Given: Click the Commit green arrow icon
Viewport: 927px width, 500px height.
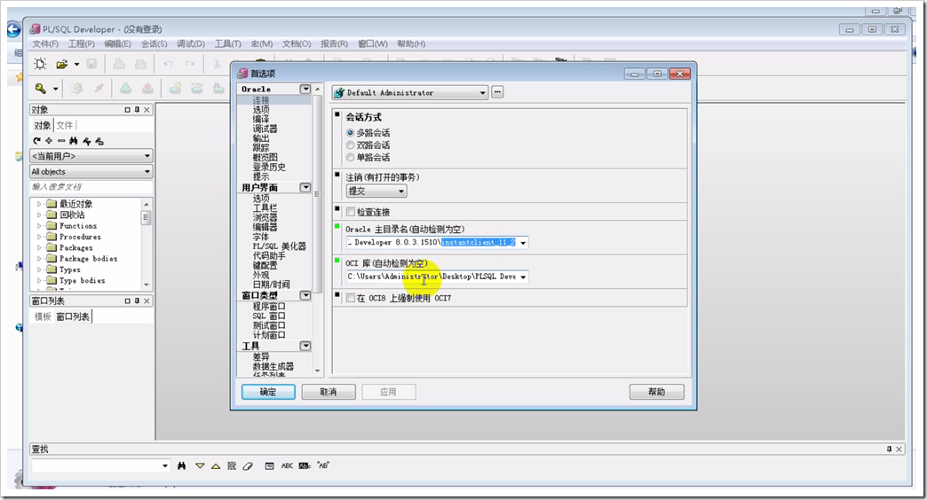Looking at the screenshot, I should 126,89.
